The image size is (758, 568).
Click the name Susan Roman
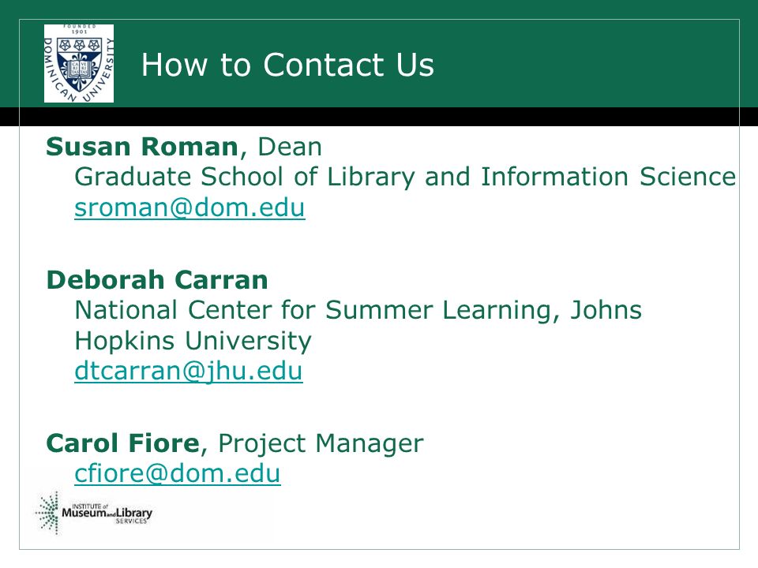click(142, 147)
